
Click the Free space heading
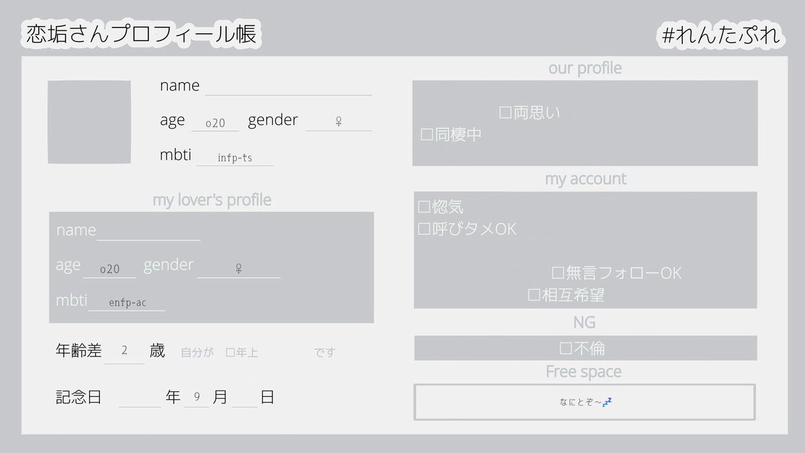coord(584,371)
